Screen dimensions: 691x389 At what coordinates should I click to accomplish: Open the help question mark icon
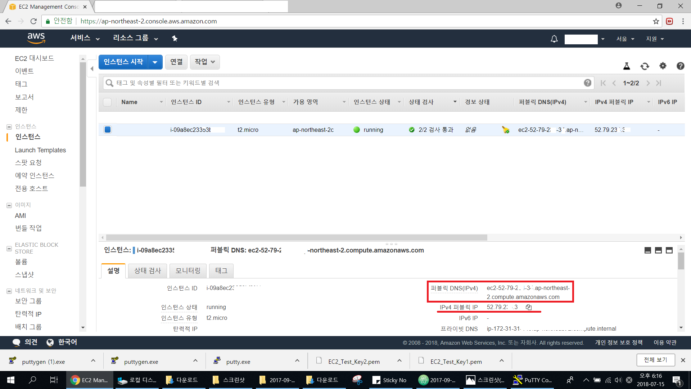point(680,66)
